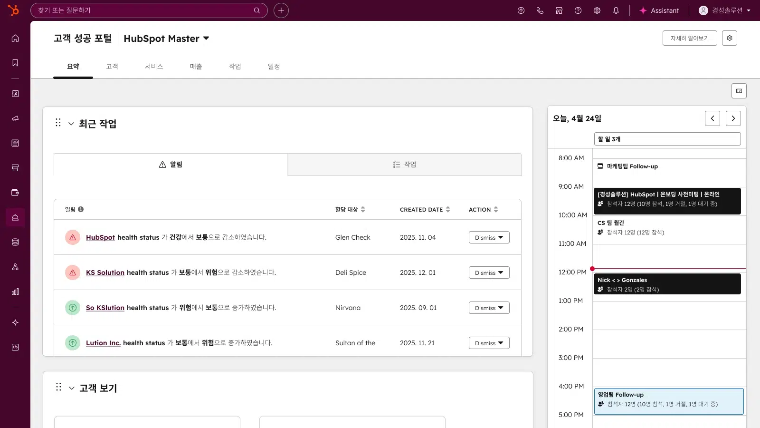Open the settings gear in top bar
Viewport: 760px width, 428px height.
(x=597, y=10)
